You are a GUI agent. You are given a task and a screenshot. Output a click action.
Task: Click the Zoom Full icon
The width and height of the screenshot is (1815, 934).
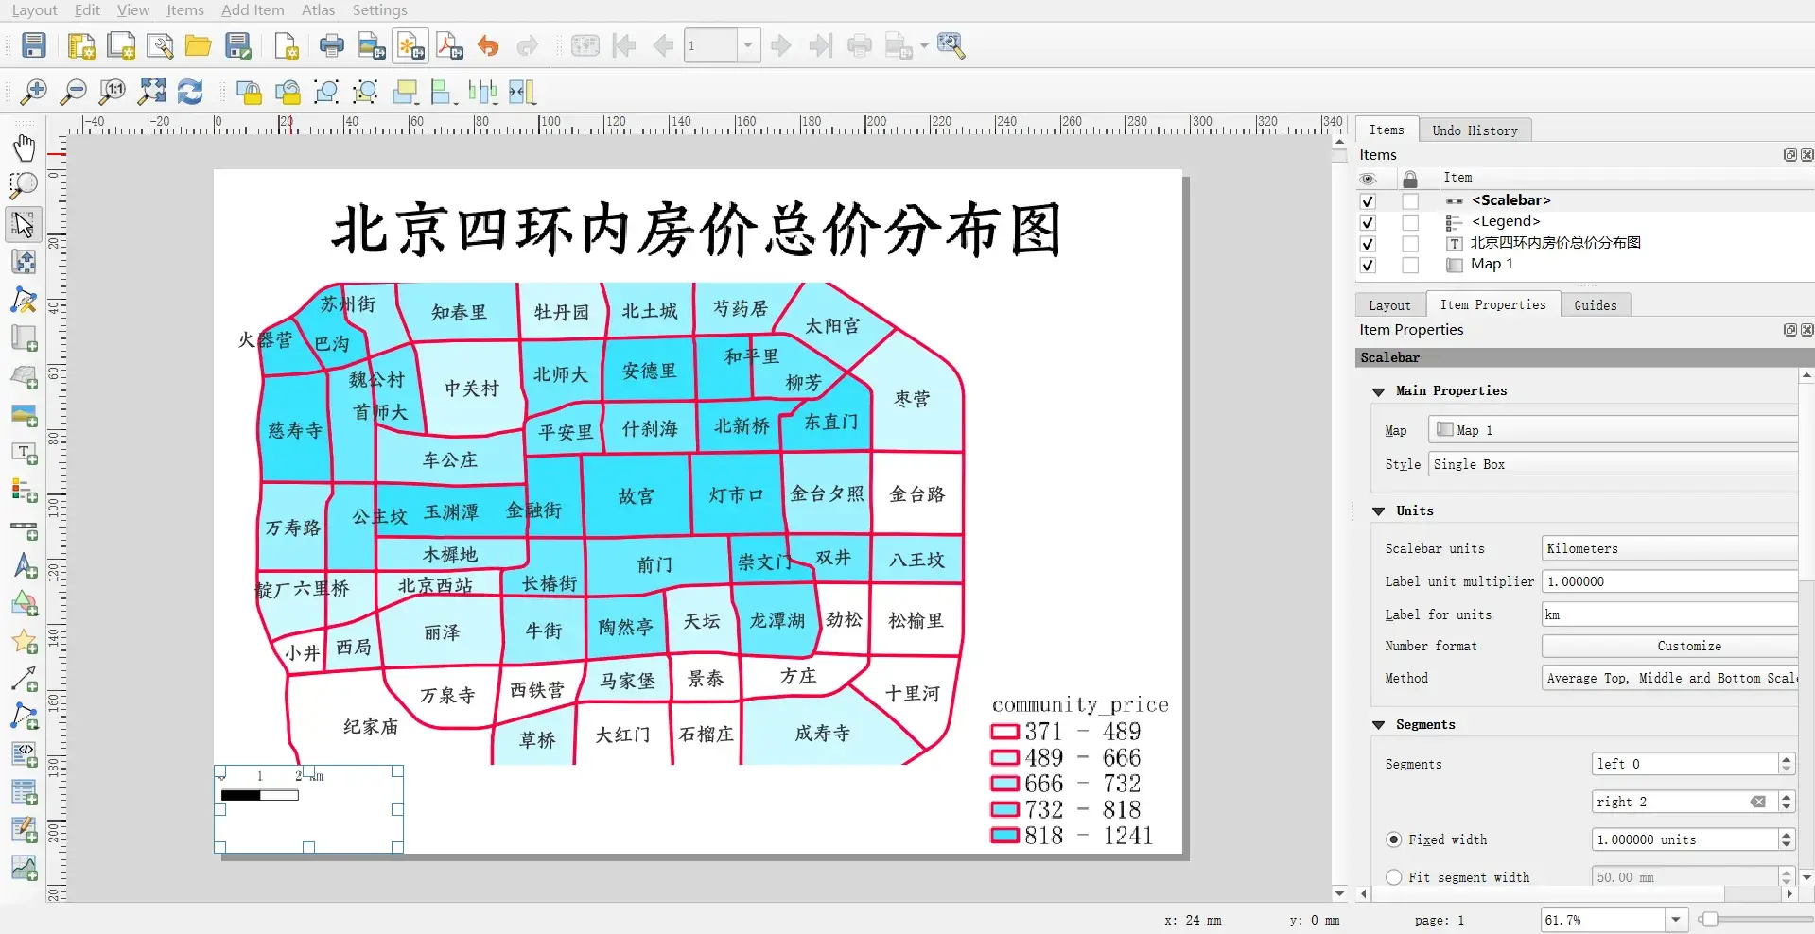(151, 92)
